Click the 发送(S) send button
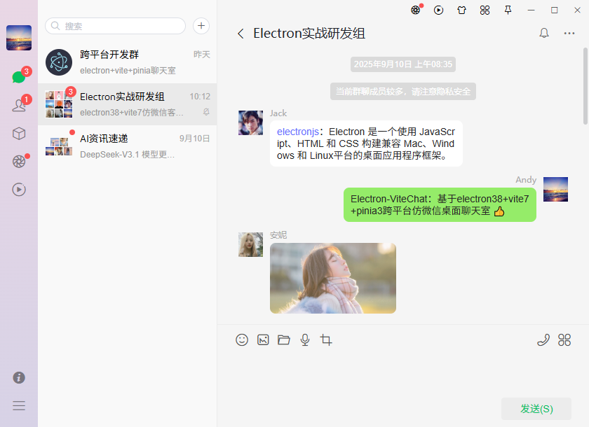The height and width of the screenshot is (427, 589). pos(536,408)
